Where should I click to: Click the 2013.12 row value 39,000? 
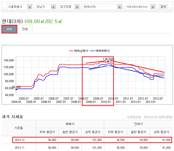click(143, 140)
